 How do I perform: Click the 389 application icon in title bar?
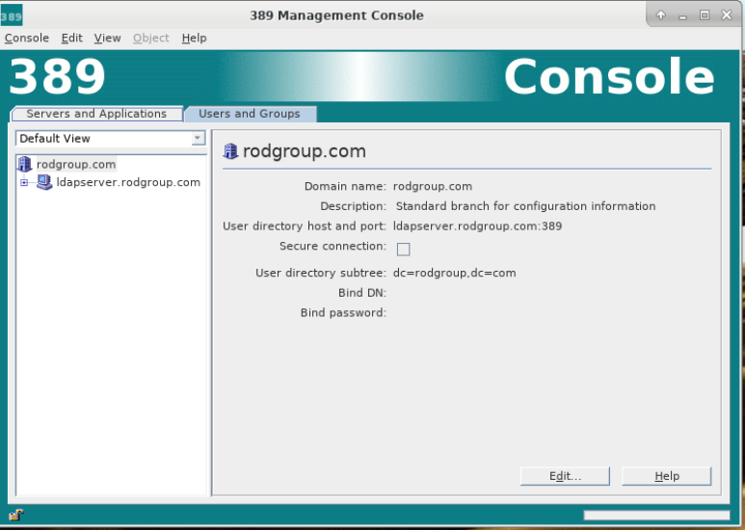pyautogui.click(x=12, y=15)
